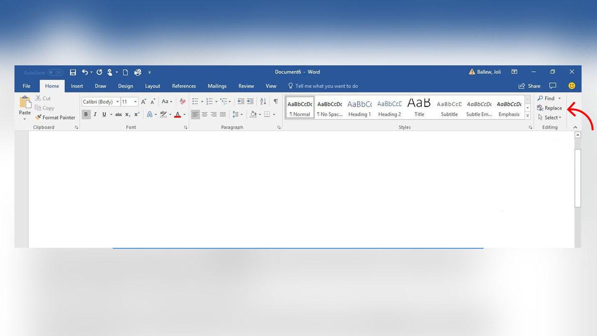Screen dimensions: 597x336
Task: Start a bulleted list
Action: coord(195,102)
